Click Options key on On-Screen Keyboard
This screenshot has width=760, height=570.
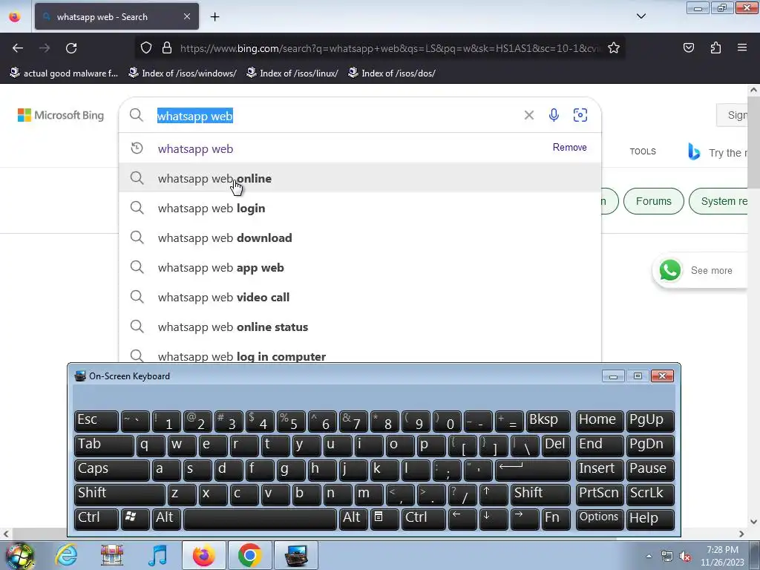[x=599, y=518]
